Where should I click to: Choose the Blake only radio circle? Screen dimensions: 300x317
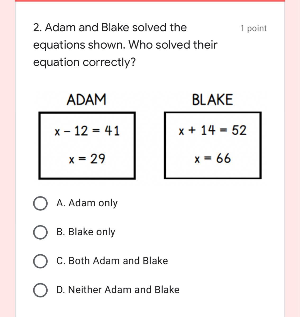coord(40,232)
